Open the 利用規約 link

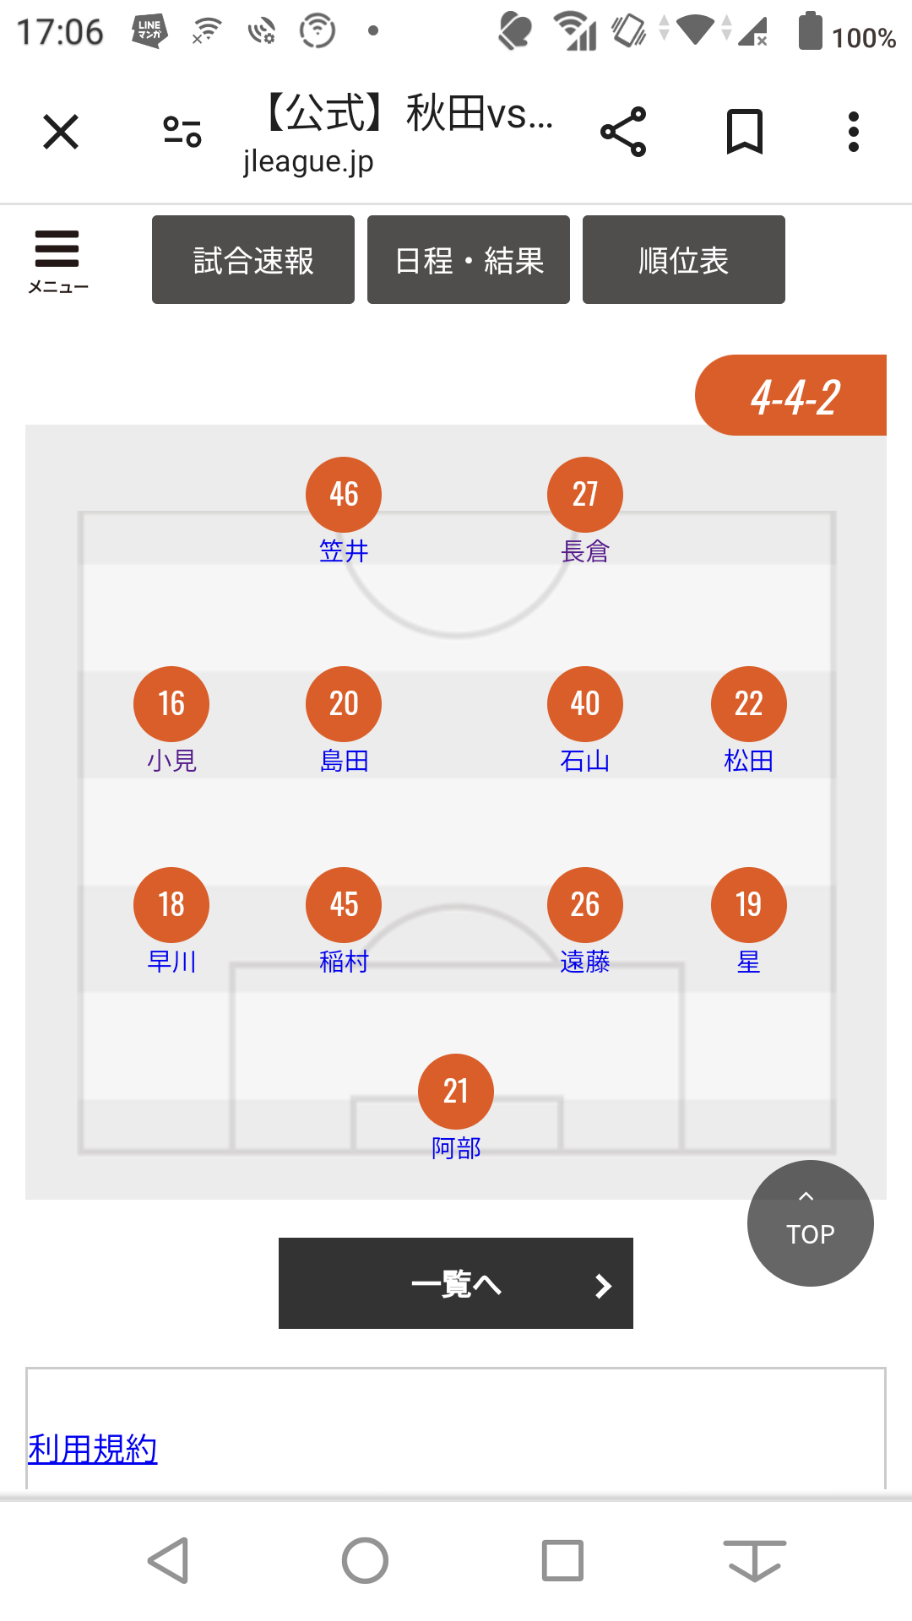pyautogui.click(x=93, y=1449)
